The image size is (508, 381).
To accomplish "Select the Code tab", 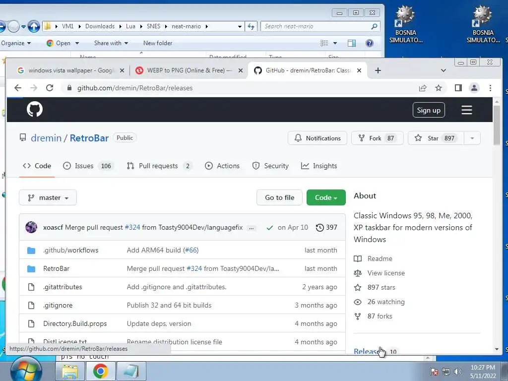I will [37, 166].
